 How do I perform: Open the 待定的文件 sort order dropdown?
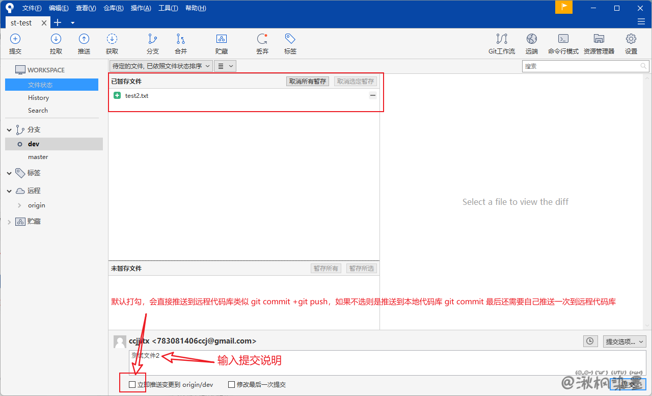[161, 66]
